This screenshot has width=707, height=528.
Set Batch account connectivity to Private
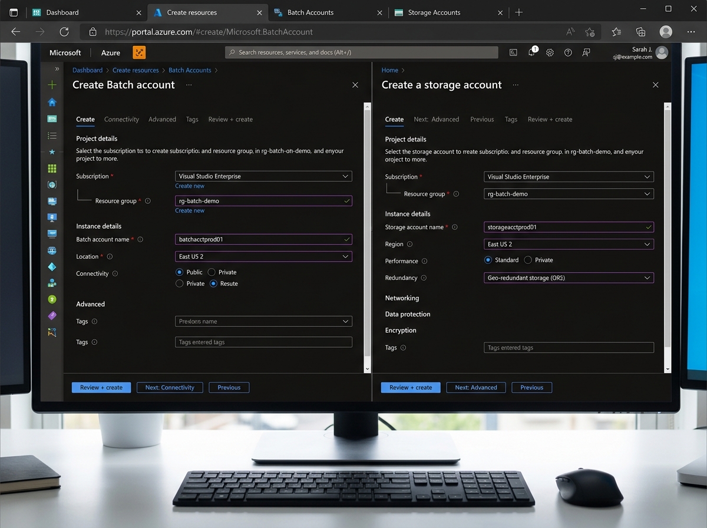(x=211, y=272)
